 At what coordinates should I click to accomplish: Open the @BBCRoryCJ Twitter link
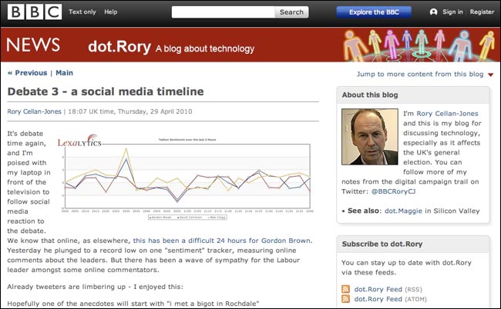click(393, 191)
